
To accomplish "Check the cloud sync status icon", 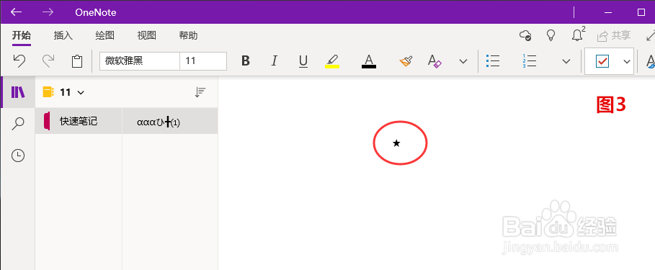I will click(x=525, y=35).
